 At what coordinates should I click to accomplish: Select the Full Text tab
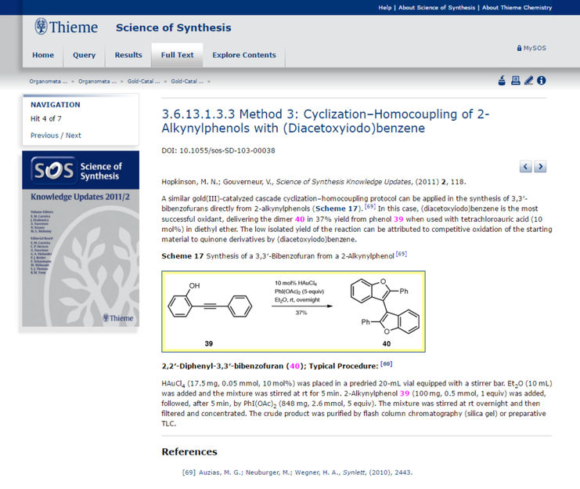click(x=177, y=55)
